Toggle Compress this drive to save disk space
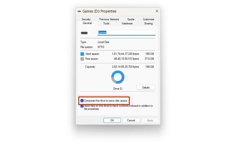Image resolution: width=237 pixels, height=144 pixels. [x=82, y=100]
